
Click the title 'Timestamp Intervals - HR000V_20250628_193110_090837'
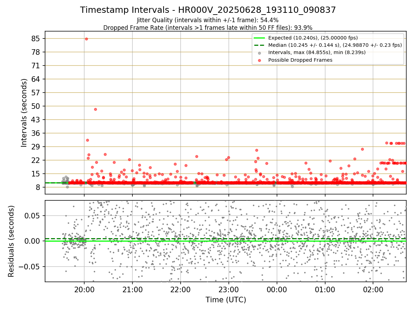pyautogui.click(x=208, y=10)
